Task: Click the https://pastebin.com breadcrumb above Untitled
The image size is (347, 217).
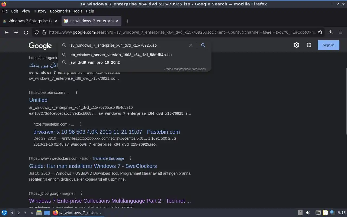Action: click(49, 92)
